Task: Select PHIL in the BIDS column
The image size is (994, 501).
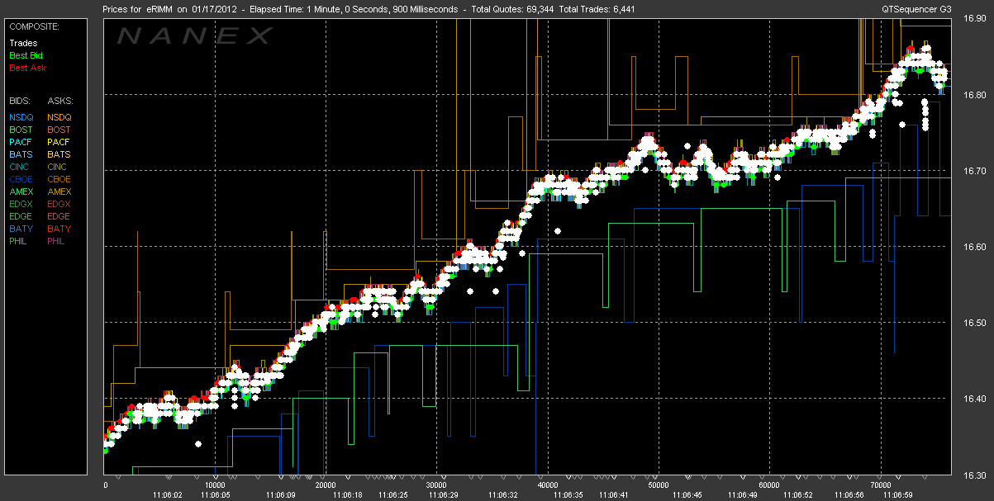Action: point(20,241)
